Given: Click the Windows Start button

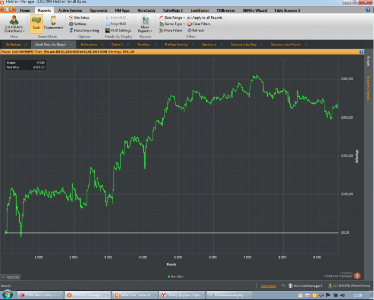Looking at the screenshot, I should pyautogui.click(x=7, y=295).
